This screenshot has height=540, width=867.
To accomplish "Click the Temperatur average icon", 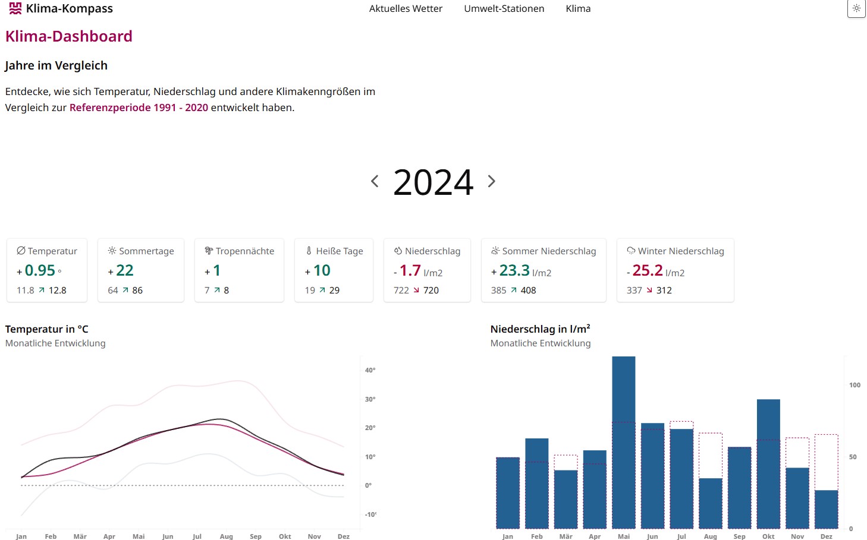I will coord(21,251).
